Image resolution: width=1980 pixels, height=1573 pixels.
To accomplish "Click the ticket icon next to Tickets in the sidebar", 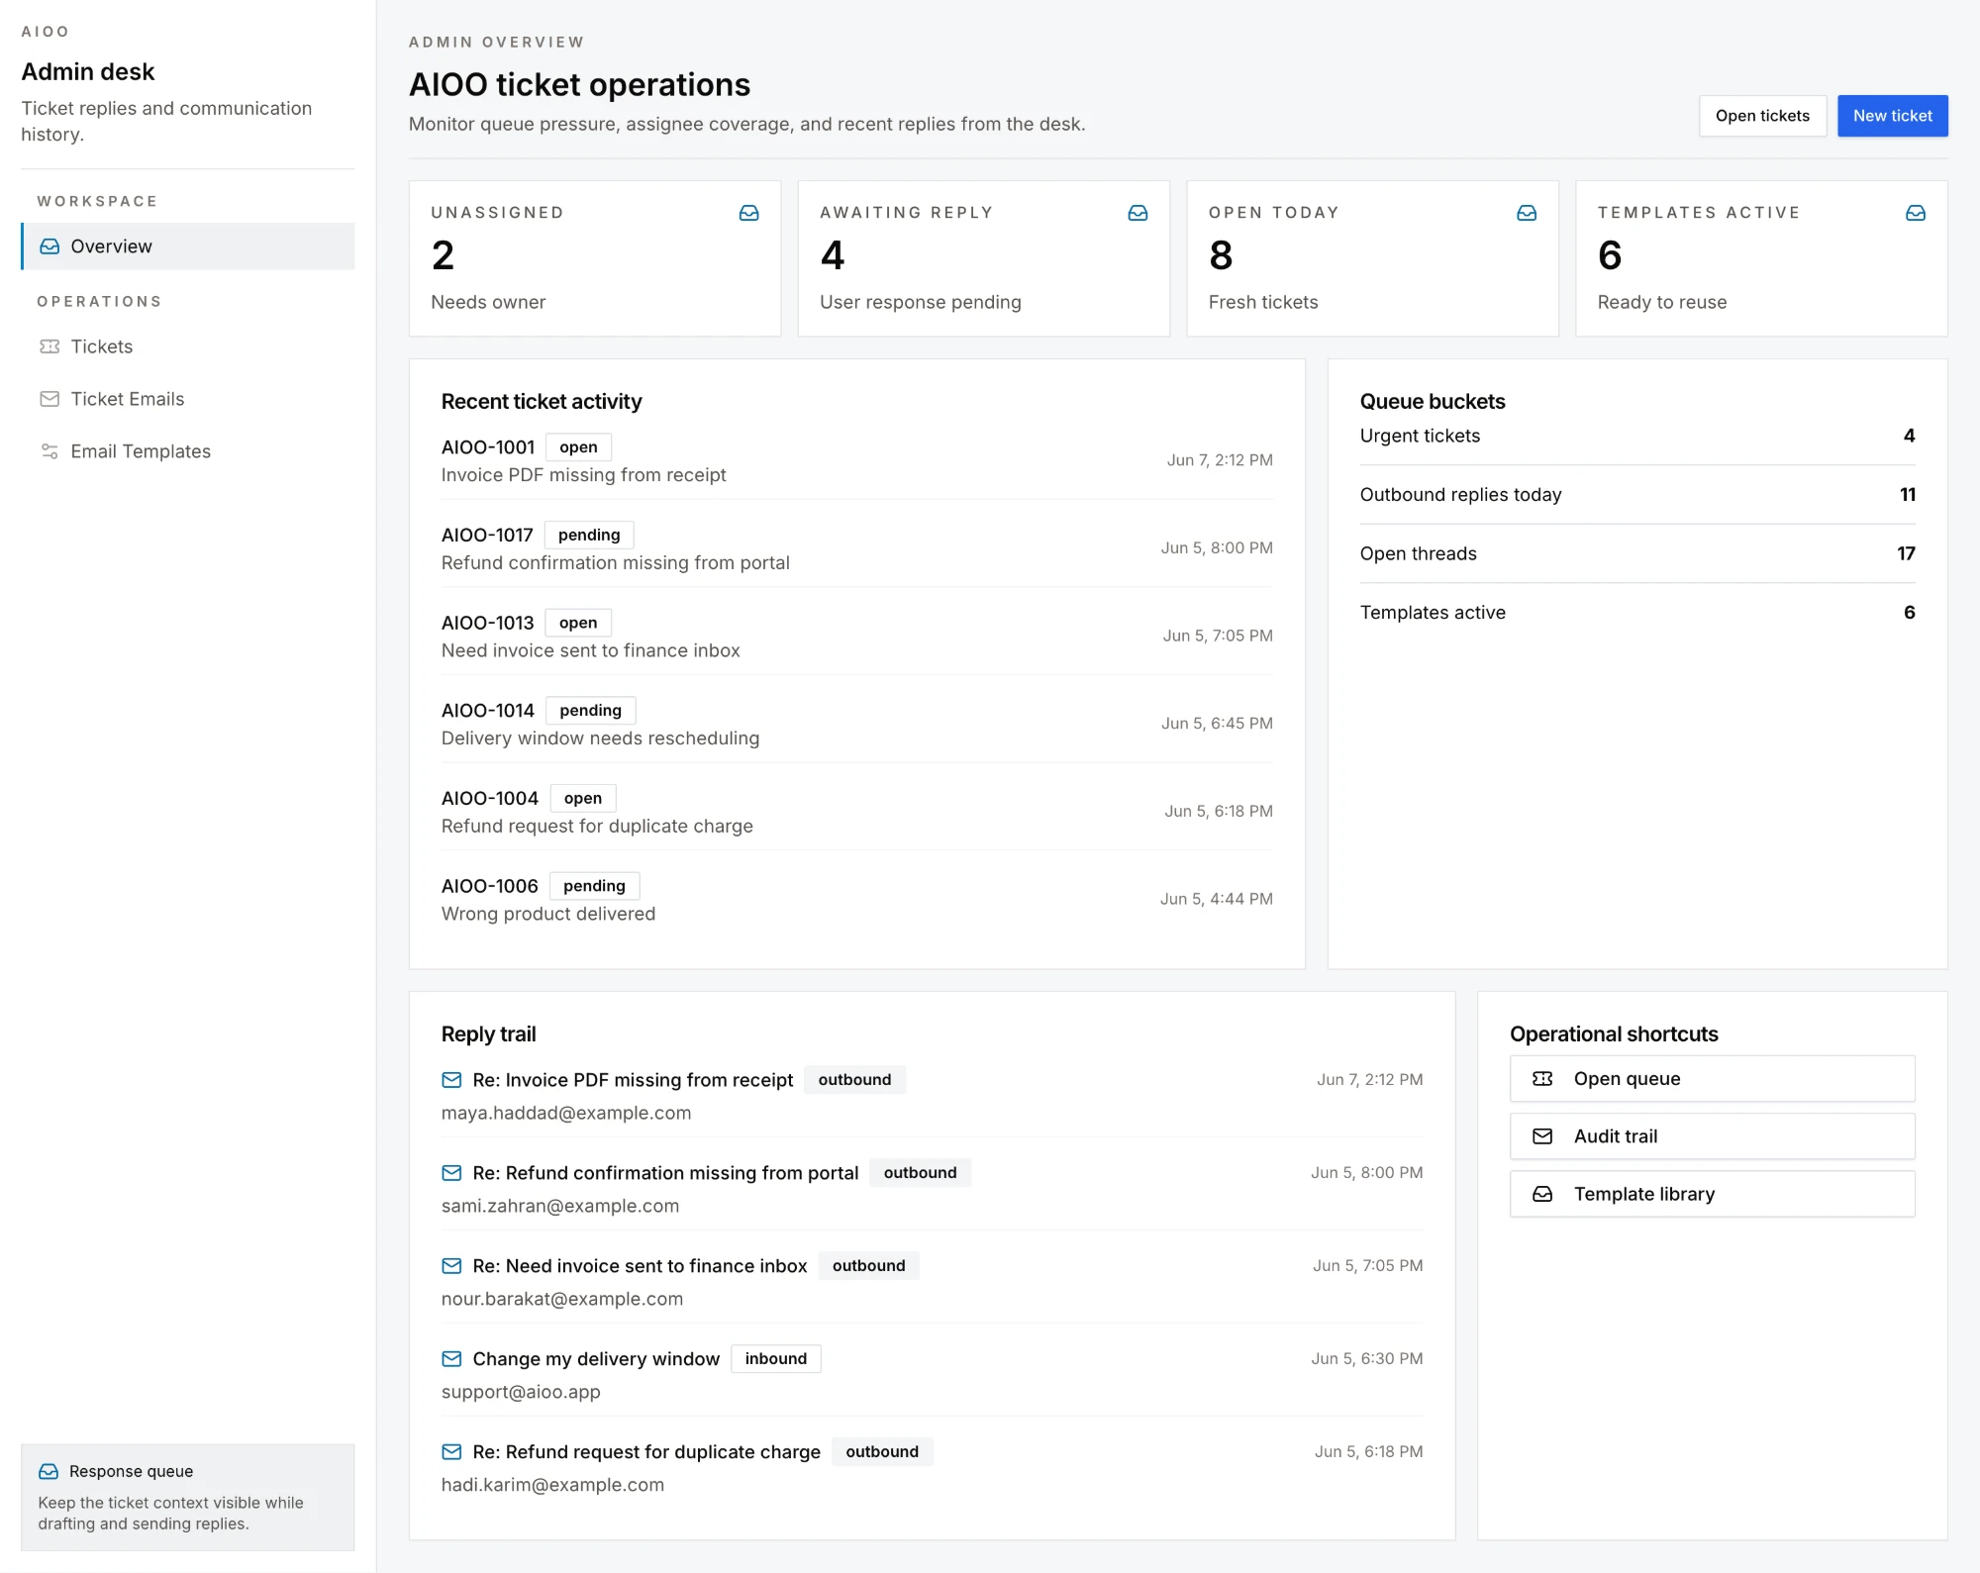I will [49, 346].
